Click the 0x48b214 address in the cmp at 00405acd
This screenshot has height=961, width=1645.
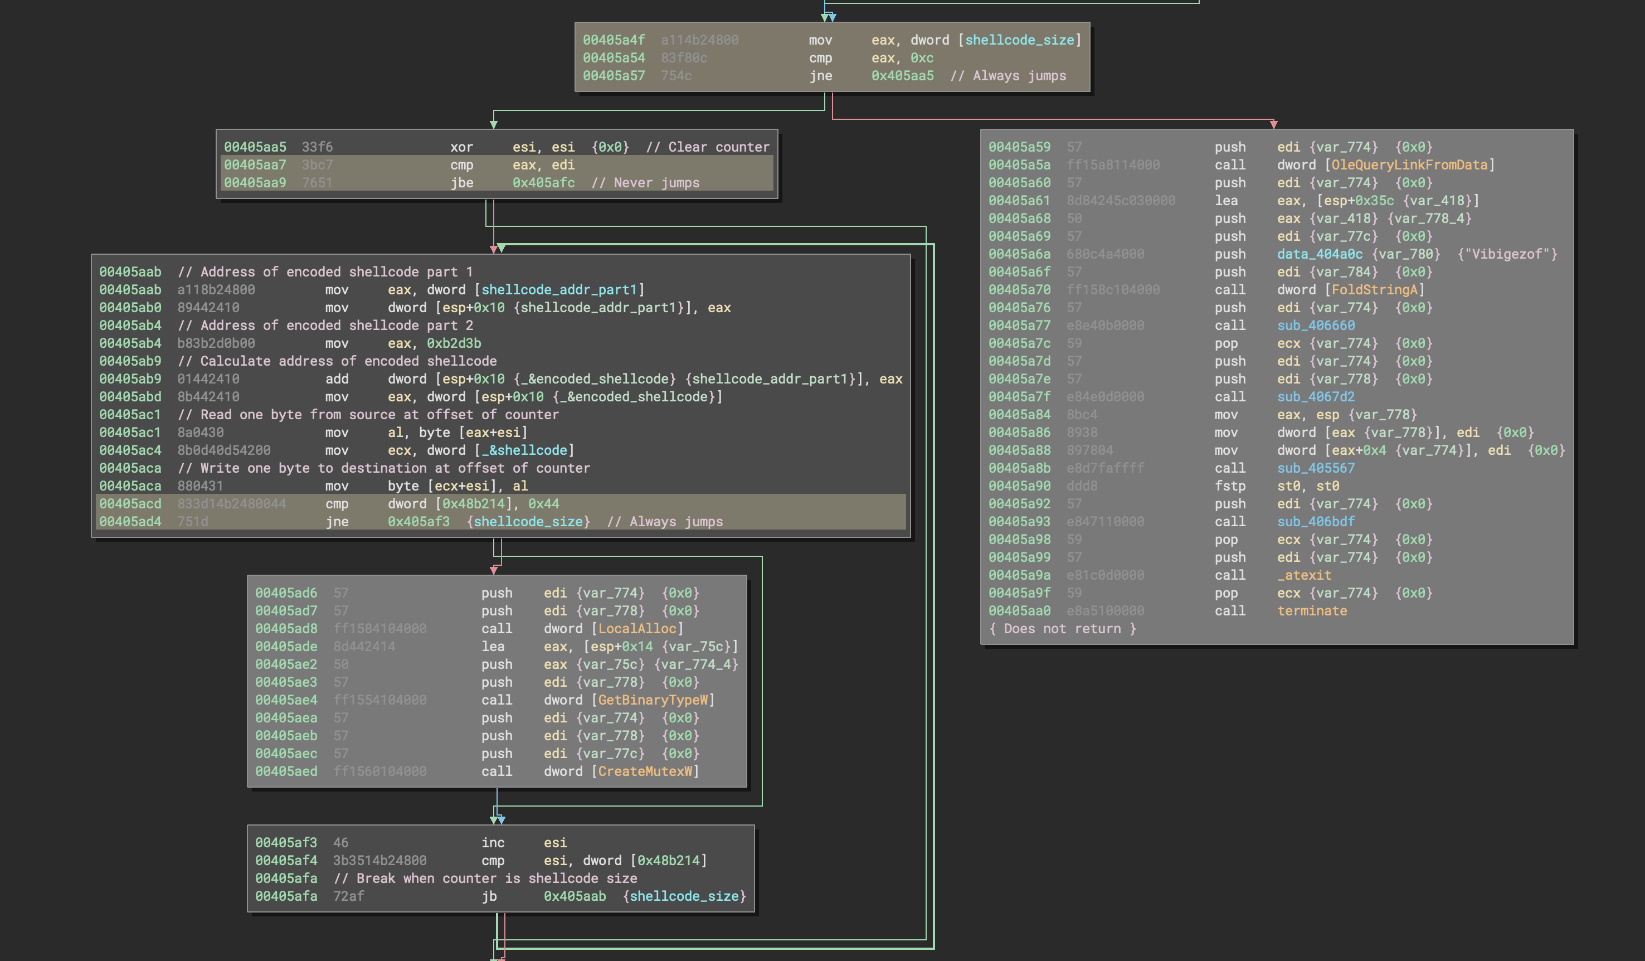pyautogui.click(x=473, y=503)
